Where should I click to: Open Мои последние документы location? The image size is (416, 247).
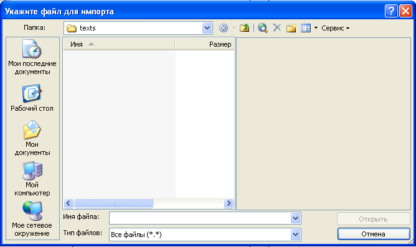[x=32, y=57]
